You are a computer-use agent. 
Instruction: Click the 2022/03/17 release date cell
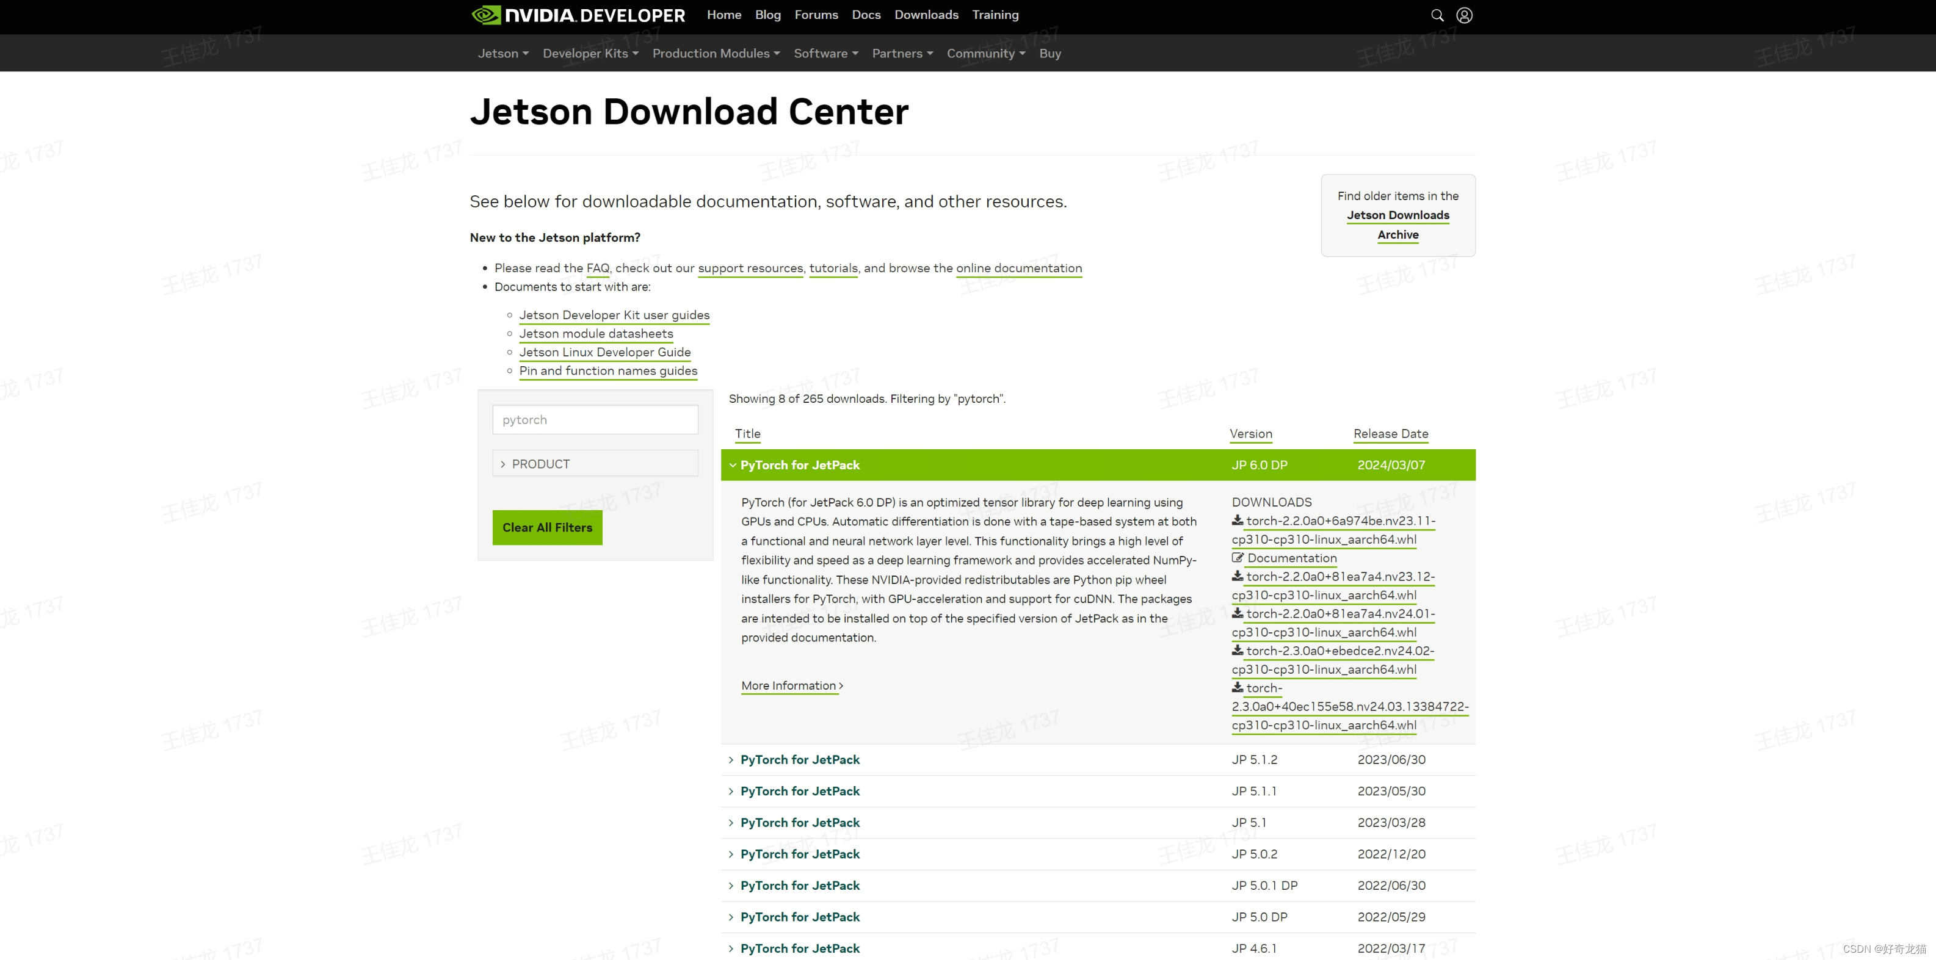1390,948
